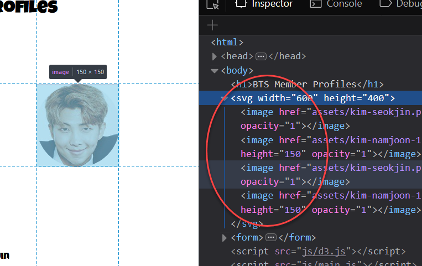Switch to the Inspector tab

[x=264, y=4]
